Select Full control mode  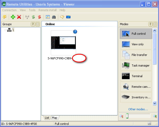[136, 34]
